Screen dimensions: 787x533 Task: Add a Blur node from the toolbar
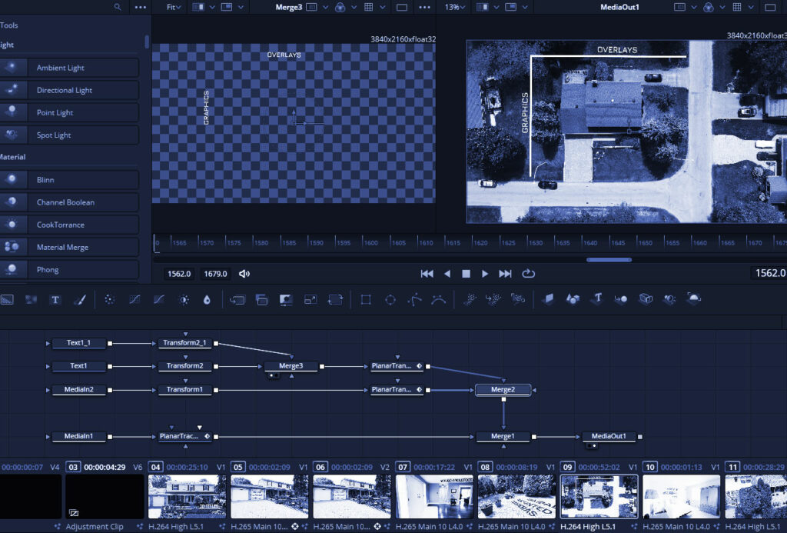coord(207,300)
